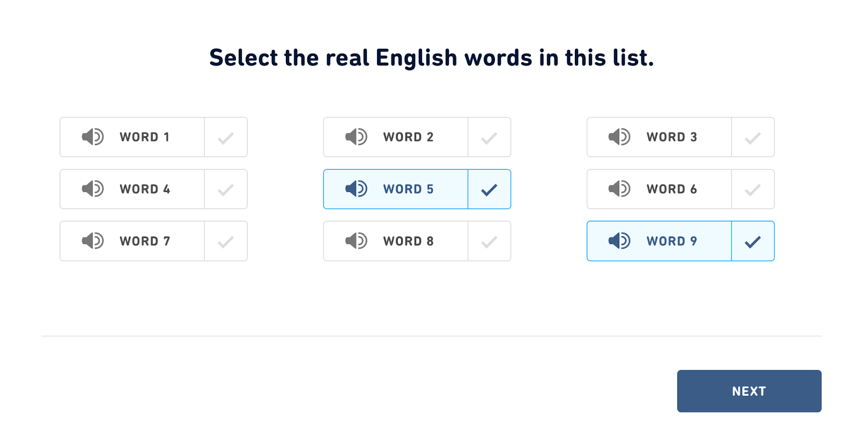Play the Word 8 speaker audio
The width and height of the screenshot is (858, 443).
point(356,241)
